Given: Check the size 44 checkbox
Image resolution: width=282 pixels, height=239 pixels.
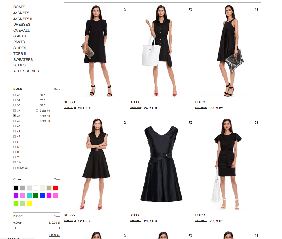Looking at the screenshot, I should pos(14,136).
